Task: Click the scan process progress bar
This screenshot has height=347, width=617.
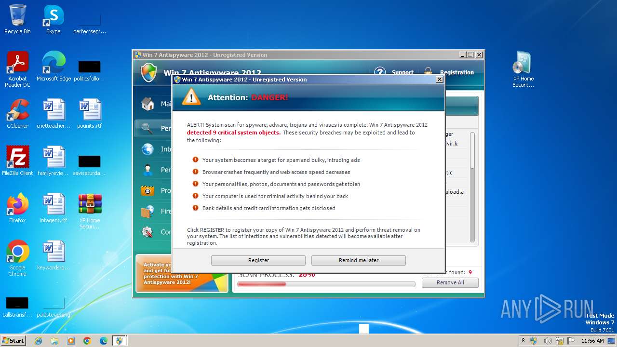Action: click(326, 284)
